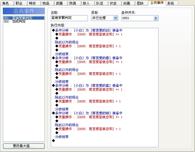The width and height of the screenshot is (195, 152).
Task: Select the = 1 line in 南宫爱的盾 else branch
Action: pos(88,74)
